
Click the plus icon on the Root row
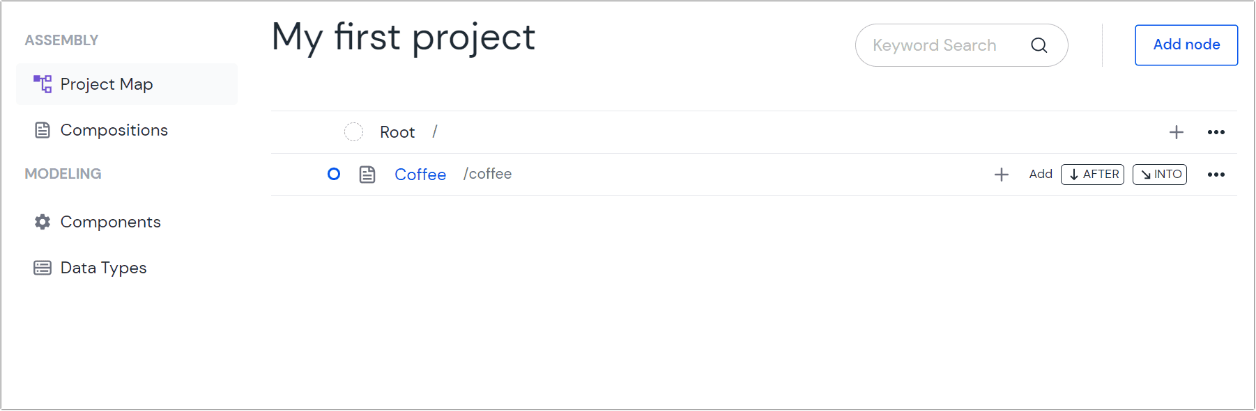click(1176, 131)
